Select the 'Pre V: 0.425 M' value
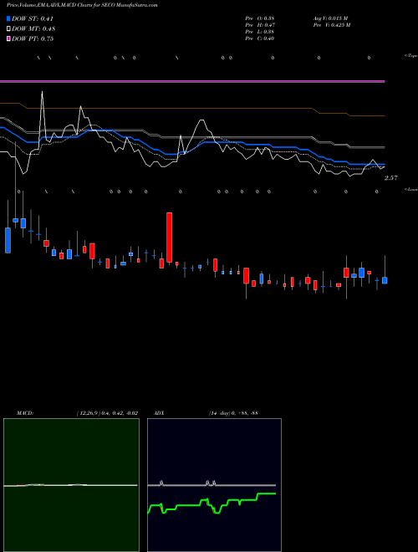Screen dimensions: 418x552 pyautogui.click(x=332, y=25)
